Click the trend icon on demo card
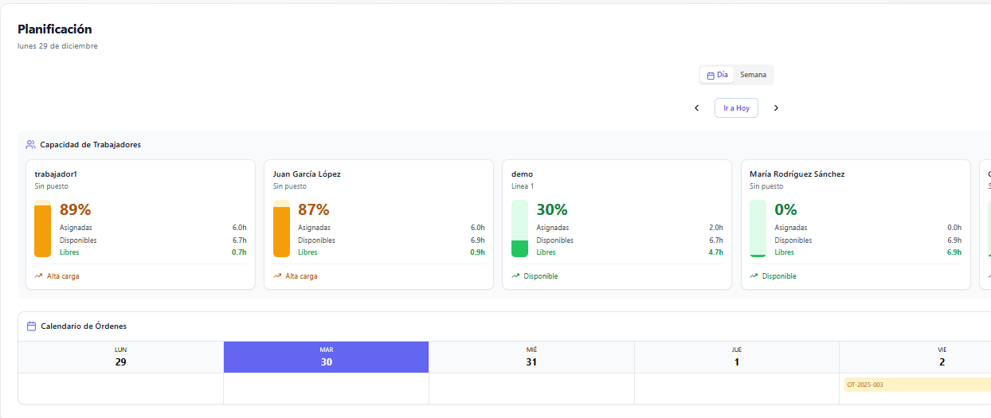The image size is (991, 418). (x=515, y=276)
